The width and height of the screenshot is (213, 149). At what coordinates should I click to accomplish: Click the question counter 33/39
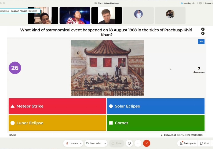pyautogui.click(x=13, y=135)
